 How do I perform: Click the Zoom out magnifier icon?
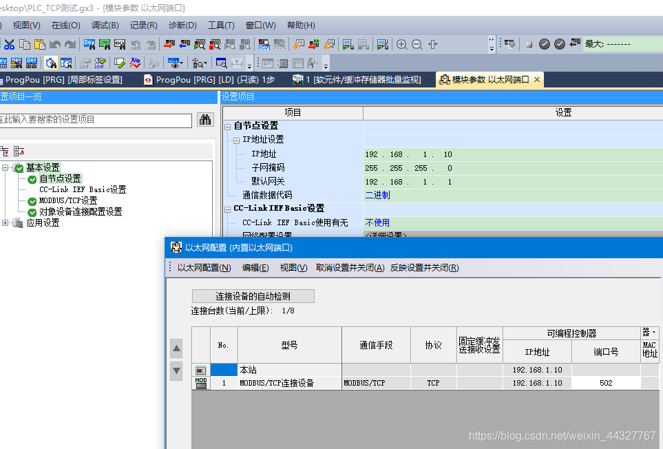[417, 44]
